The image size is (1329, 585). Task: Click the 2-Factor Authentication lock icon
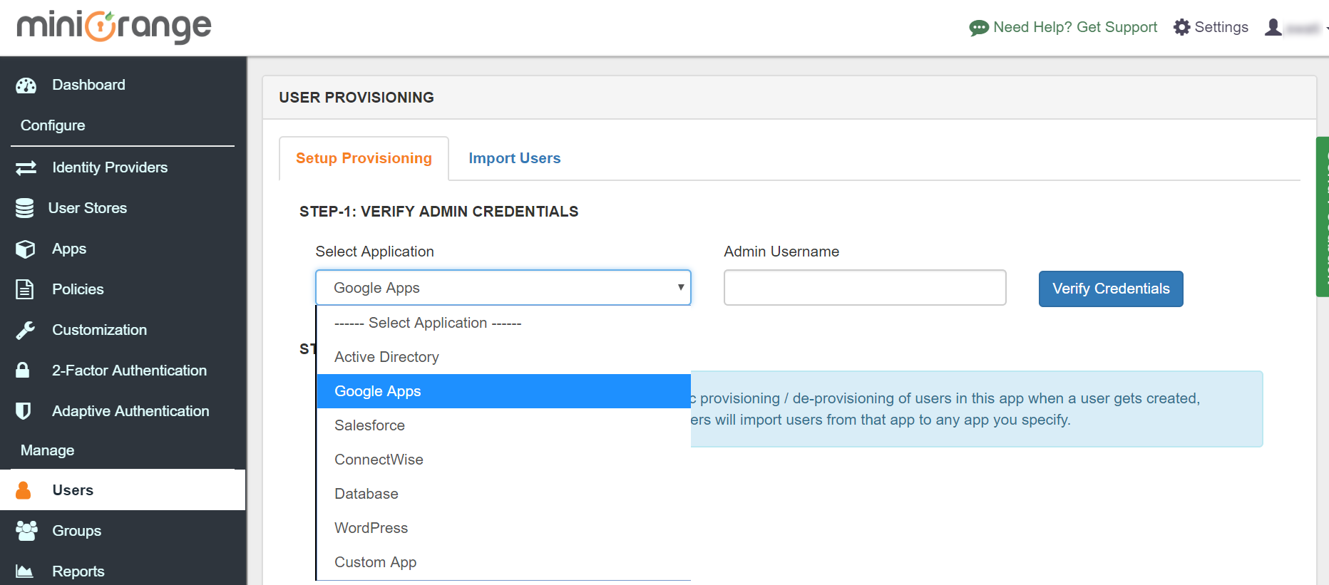pos(23,370)
